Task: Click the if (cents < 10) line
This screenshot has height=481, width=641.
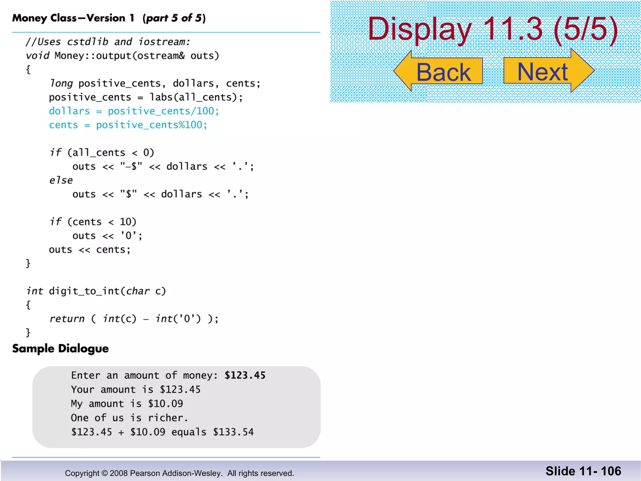Action: [x=93, y=222]
